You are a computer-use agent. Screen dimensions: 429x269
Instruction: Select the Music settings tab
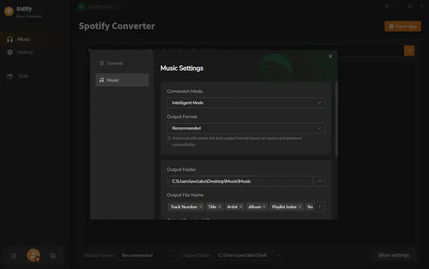[x=122, y=80]
